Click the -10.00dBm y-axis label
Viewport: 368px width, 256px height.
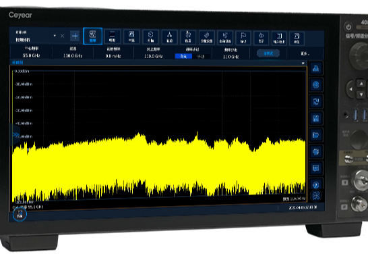24,84
